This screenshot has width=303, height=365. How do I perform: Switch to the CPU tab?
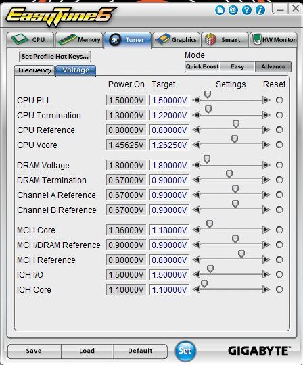point(30,40)
